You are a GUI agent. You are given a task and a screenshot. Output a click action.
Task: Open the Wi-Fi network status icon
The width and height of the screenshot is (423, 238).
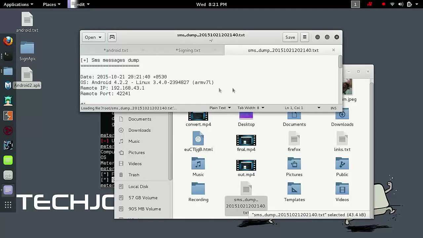click(x=392, y=4)
